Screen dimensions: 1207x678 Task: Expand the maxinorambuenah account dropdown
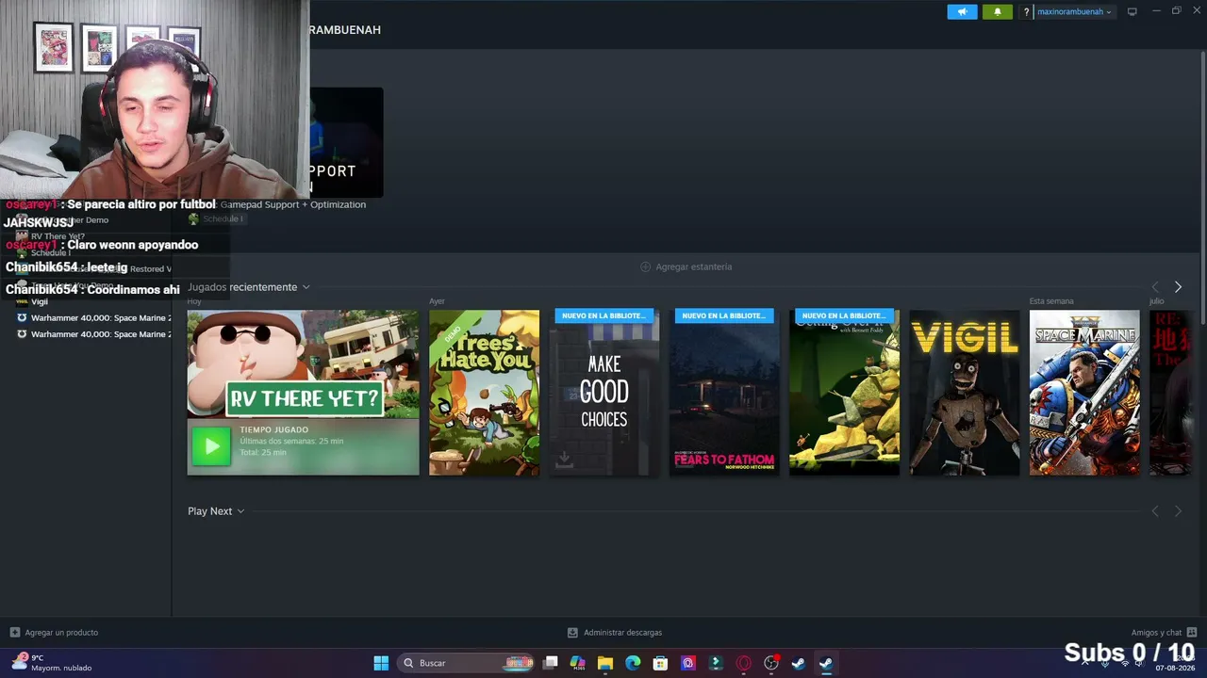pos(1074,12)
